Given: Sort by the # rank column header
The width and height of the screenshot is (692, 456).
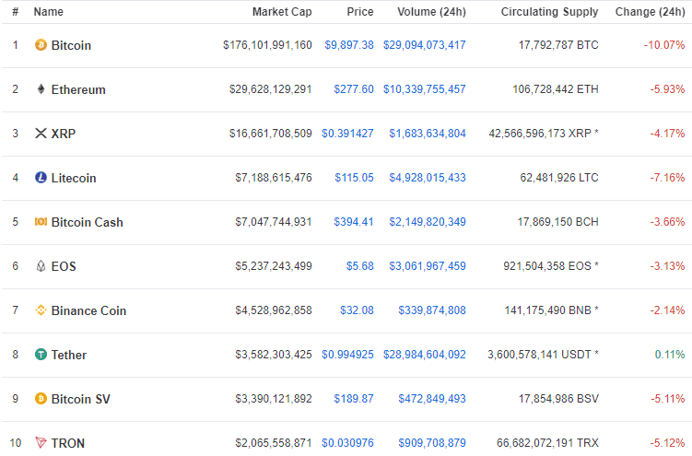Looking at the screenshot, I should click(x=16, y=12).
